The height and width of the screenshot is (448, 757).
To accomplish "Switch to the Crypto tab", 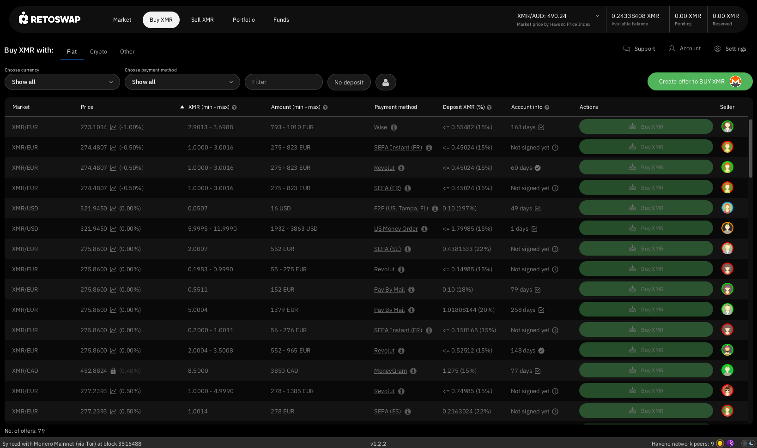I will click(98, 52).
